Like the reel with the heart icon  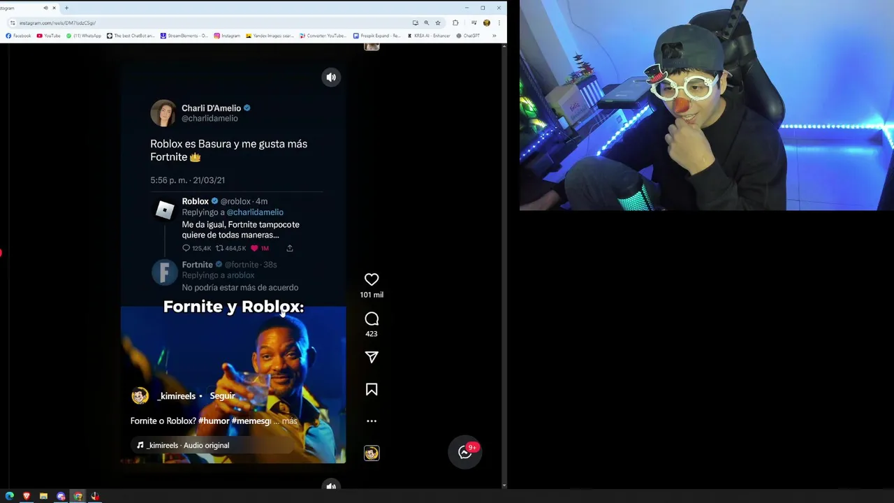[372, 279]
